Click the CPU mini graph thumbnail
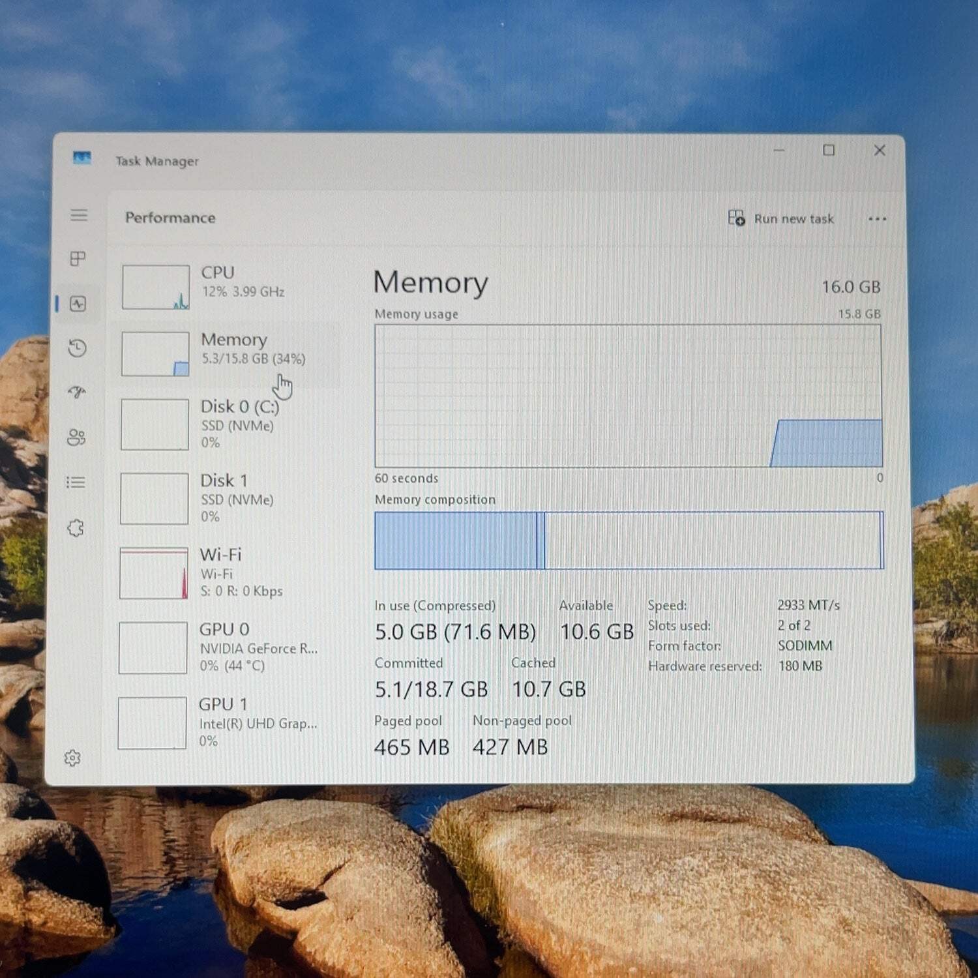The width and height of the screenshot is (978, 978). pos(156,287)
